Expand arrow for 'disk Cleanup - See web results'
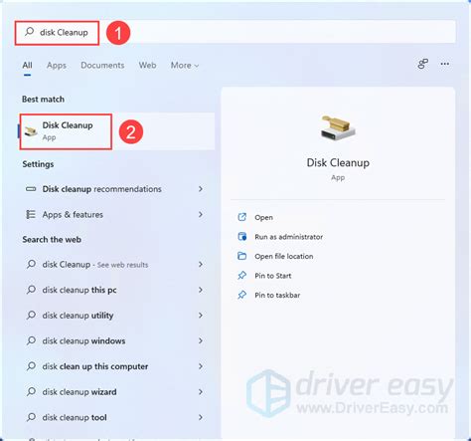 pyautogui.click(x=201, y=264)
